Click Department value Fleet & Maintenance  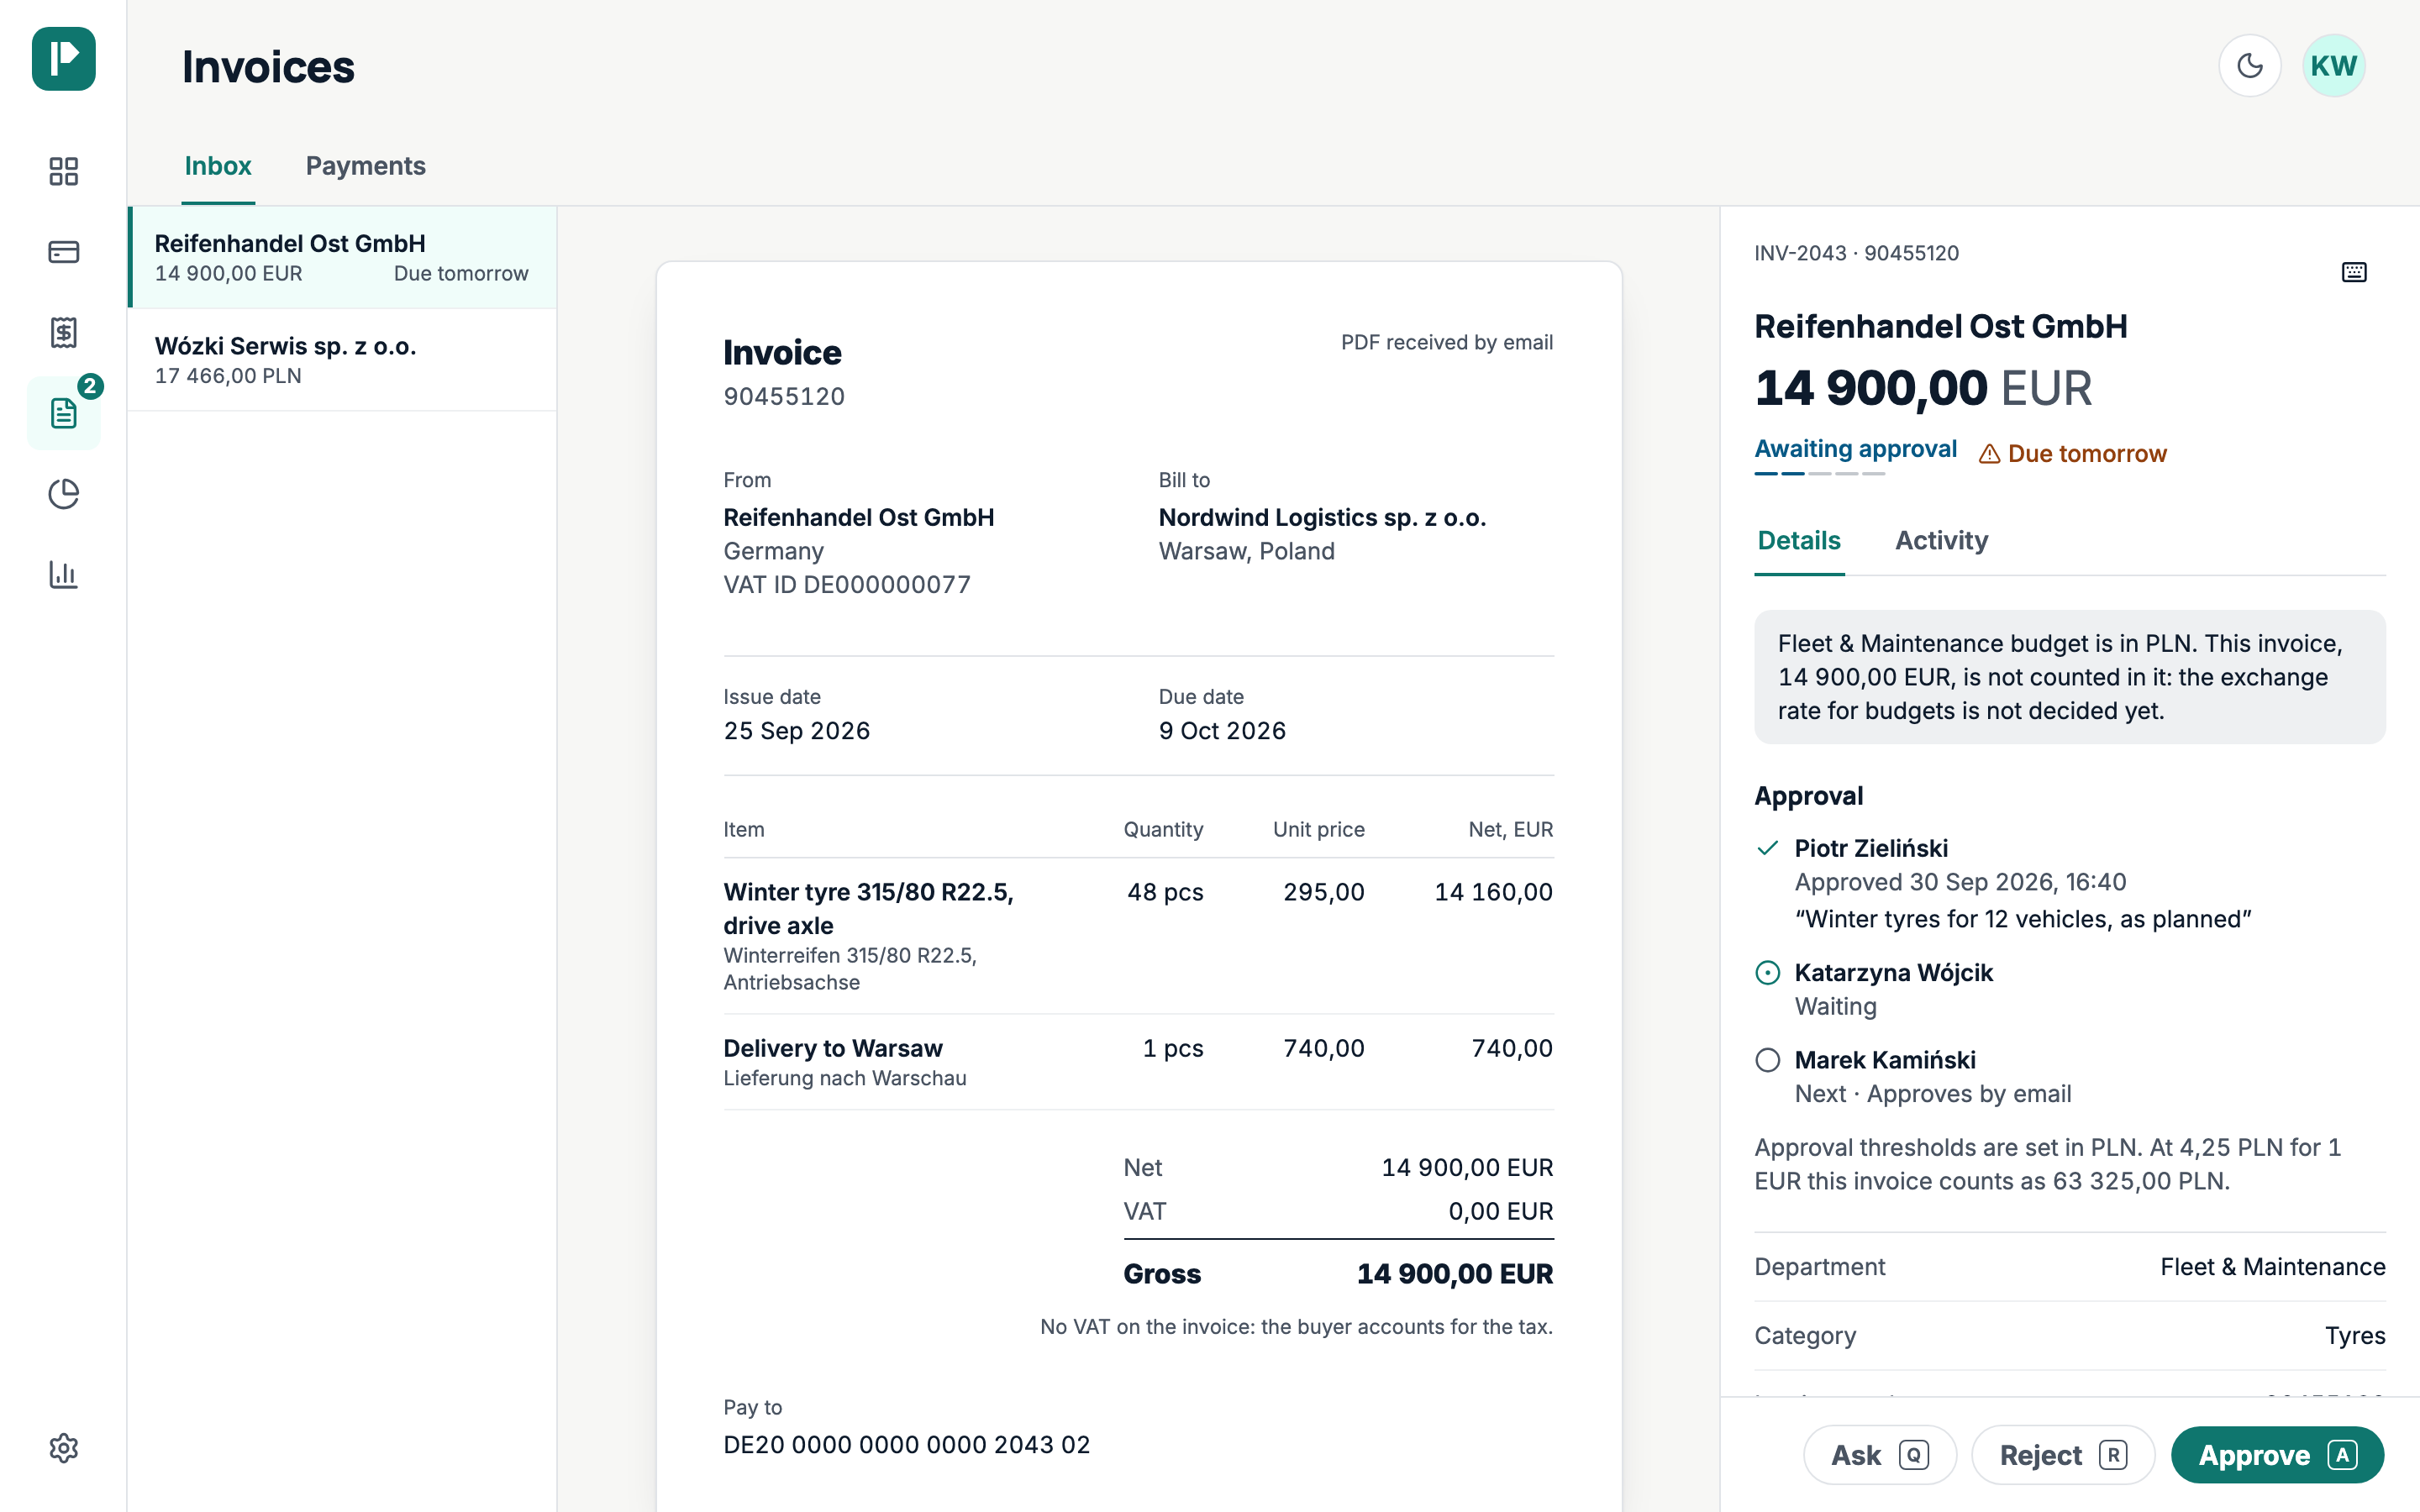pyautogui.click(x=2273, y=1267)
